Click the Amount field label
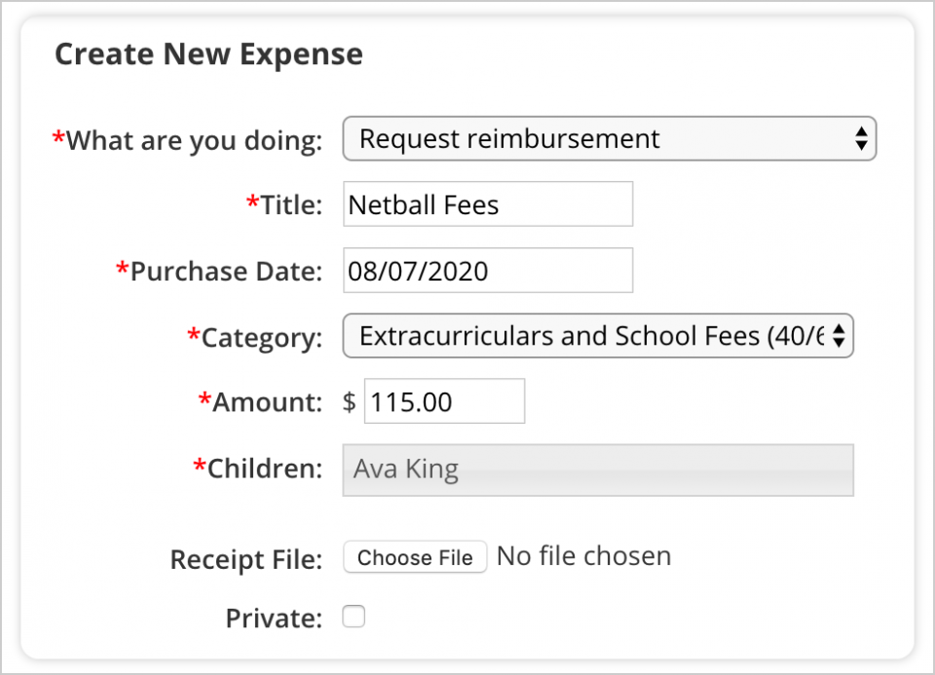 [261, 402]
